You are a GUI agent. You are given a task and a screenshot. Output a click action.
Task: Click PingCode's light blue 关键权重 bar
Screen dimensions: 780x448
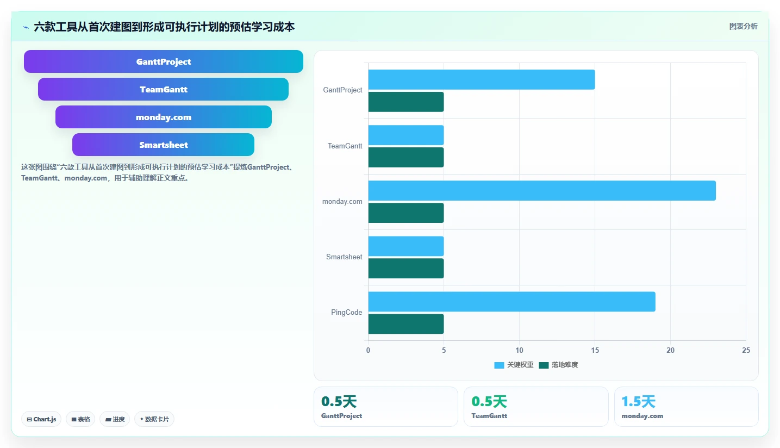[x=512, y=301]
